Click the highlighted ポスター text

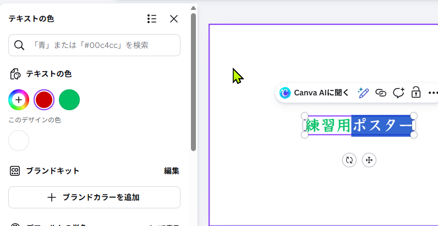tap(382, 126)
